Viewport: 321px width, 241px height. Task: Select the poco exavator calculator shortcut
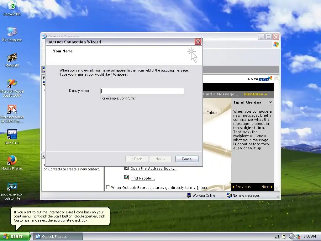12,191
